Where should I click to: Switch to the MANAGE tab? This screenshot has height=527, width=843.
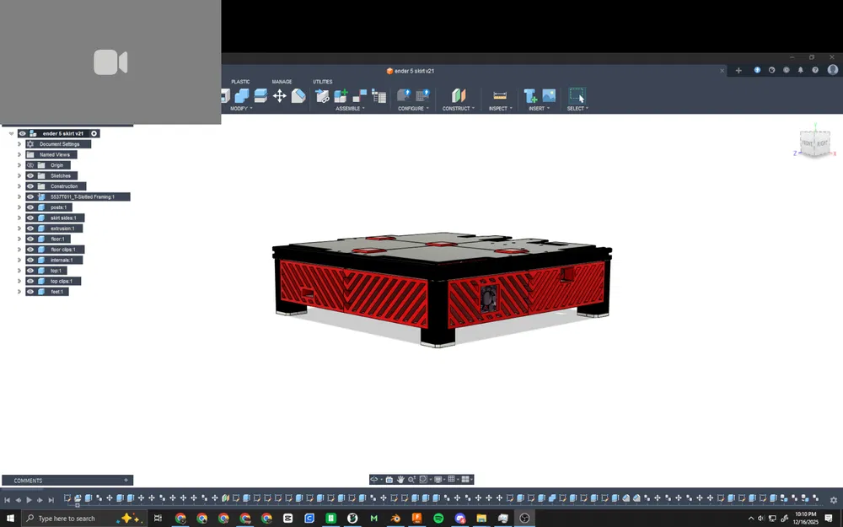[282, 82]
